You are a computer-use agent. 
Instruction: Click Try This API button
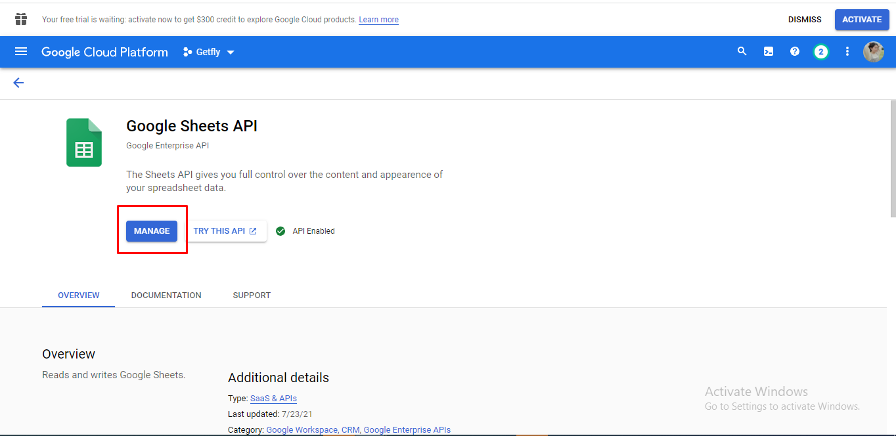225,231
